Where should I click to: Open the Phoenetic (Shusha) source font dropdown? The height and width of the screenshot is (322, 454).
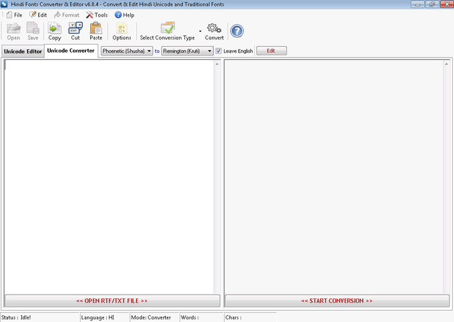click(127, 51)
